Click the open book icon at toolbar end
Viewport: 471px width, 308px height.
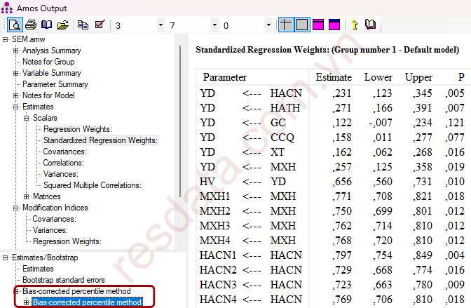tap(370, 25)
